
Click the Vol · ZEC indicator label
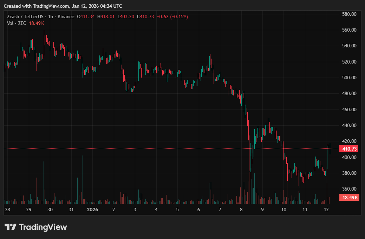click(16, 23)
